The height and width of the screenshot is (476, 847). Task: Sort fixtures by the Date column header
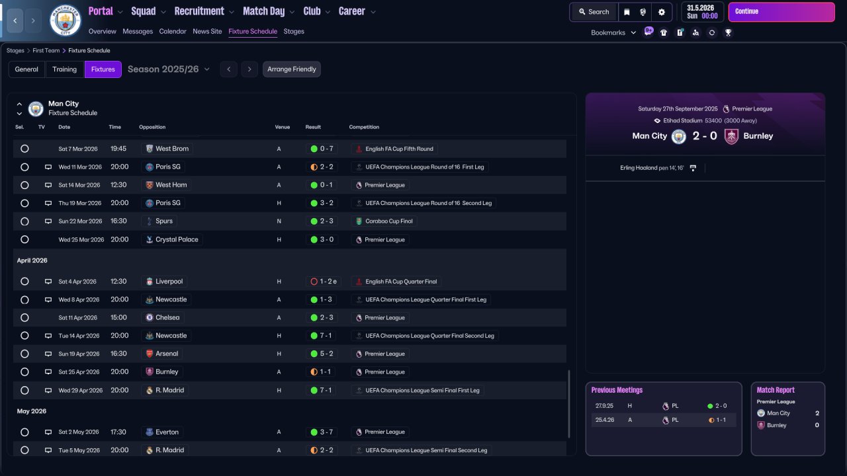(64, 127)
